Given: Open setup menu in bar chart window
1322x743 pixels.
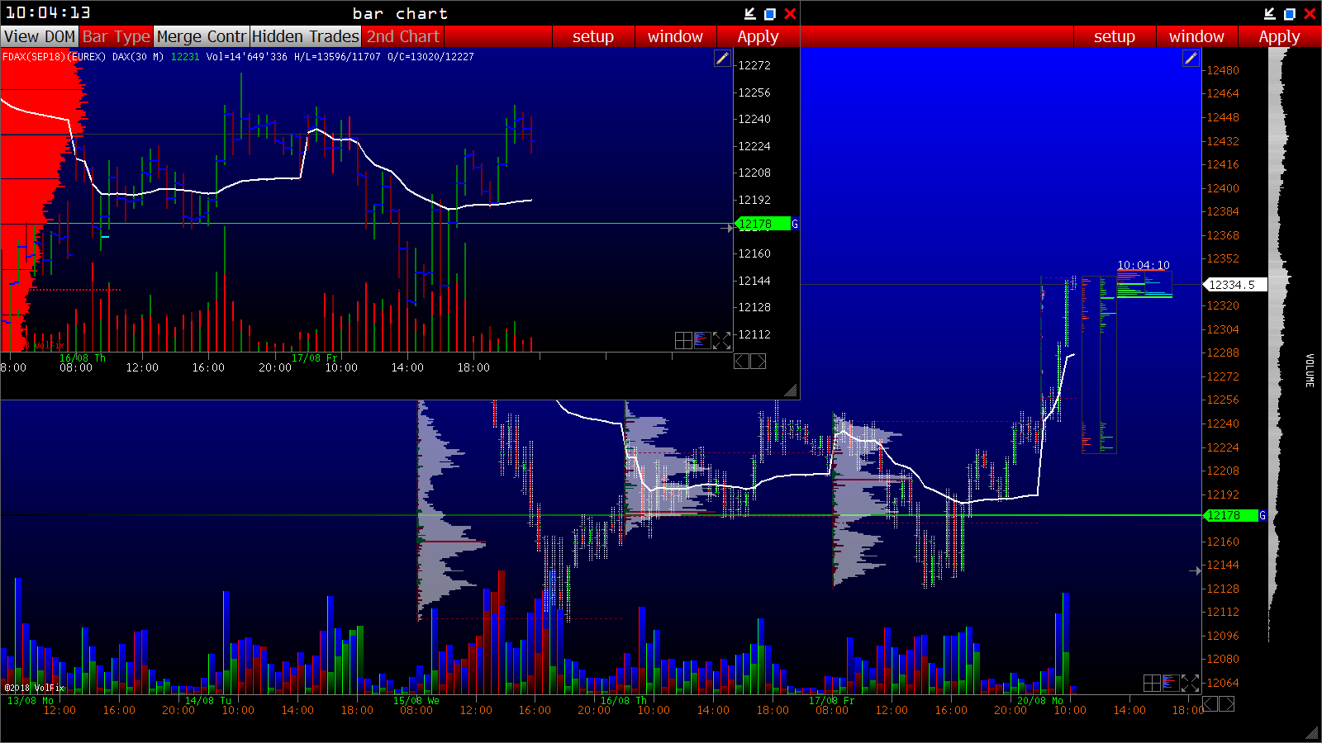Looking at the screenshot, I should pos(593,36).
